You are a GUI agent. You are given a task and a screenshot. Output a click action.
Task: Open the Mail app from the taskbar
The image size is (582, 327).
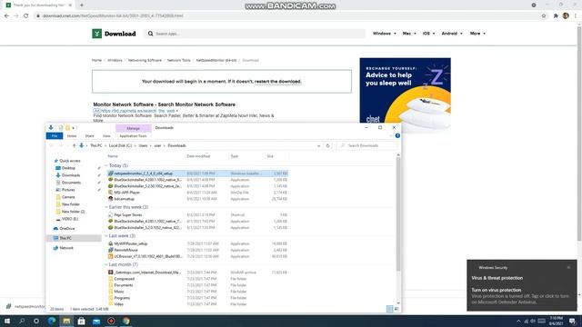coord(96,321)
